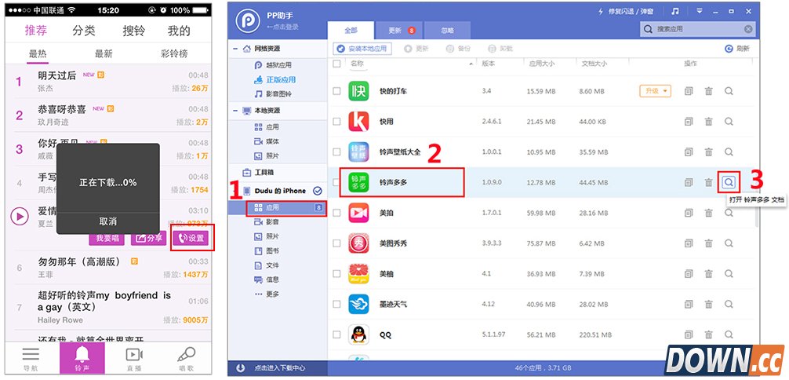Image resolution: width=789 pixels, height=380 pixels.
Task: Click the 刷新 refresh button
Action: tap(737, 49)
